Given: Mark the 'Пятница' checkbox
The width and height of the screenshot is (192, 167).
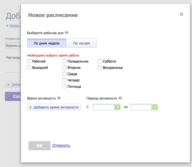Looking at the screenshot, I should 64,86.
